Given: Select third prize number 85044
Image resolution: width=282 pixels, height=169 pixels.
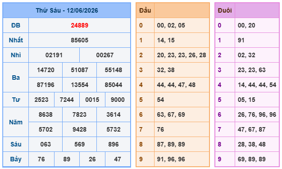Looking at the screenshot, I should click(x=114, y=85).
